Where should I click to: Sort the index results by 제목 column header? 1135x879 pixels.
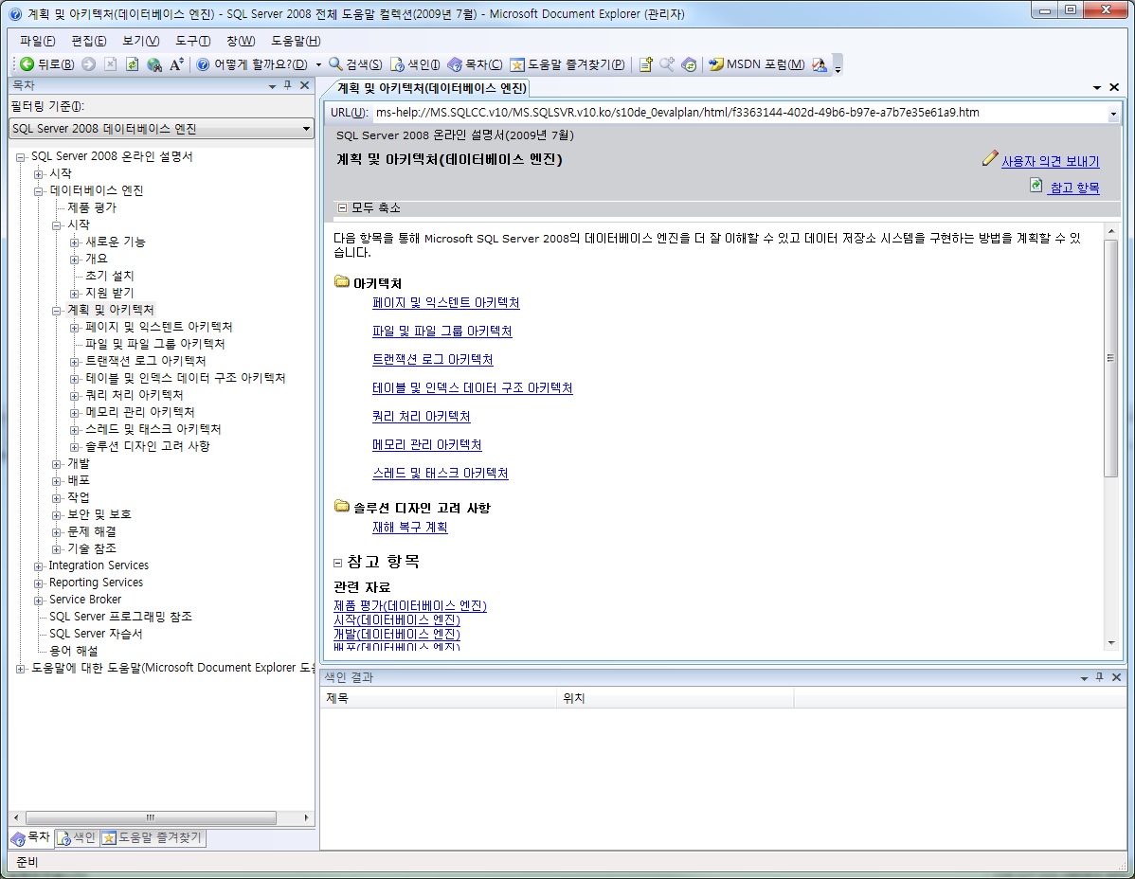pos(439,698)
